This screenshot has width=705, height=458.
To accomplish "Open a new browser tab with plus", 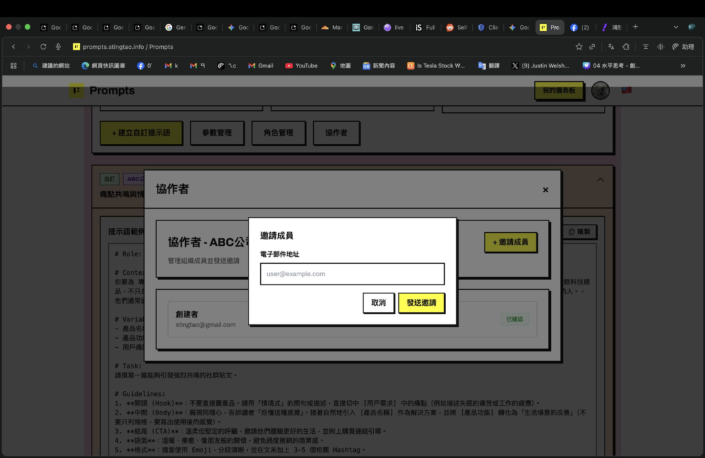I will 635,28.
